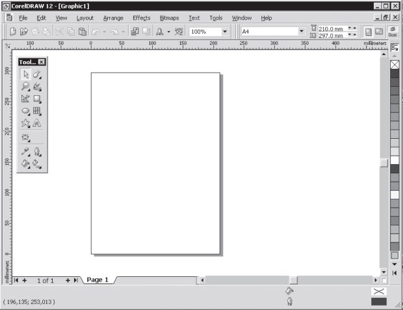403x310 pixels.
Task: Open the Text menu
Action: tap(194, 18)
